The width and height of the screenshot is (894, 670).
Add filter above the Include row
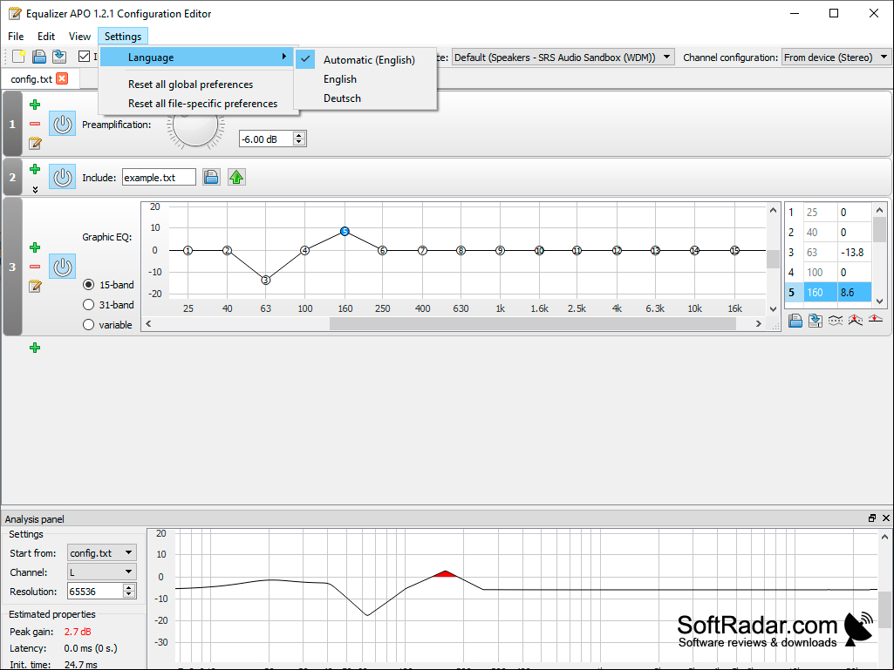35,169
